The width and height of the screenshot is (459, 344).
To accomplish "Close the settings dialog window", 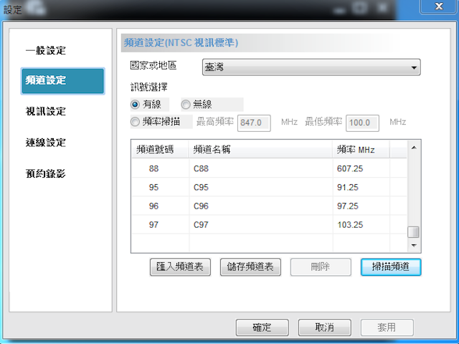I will (438, 8).
